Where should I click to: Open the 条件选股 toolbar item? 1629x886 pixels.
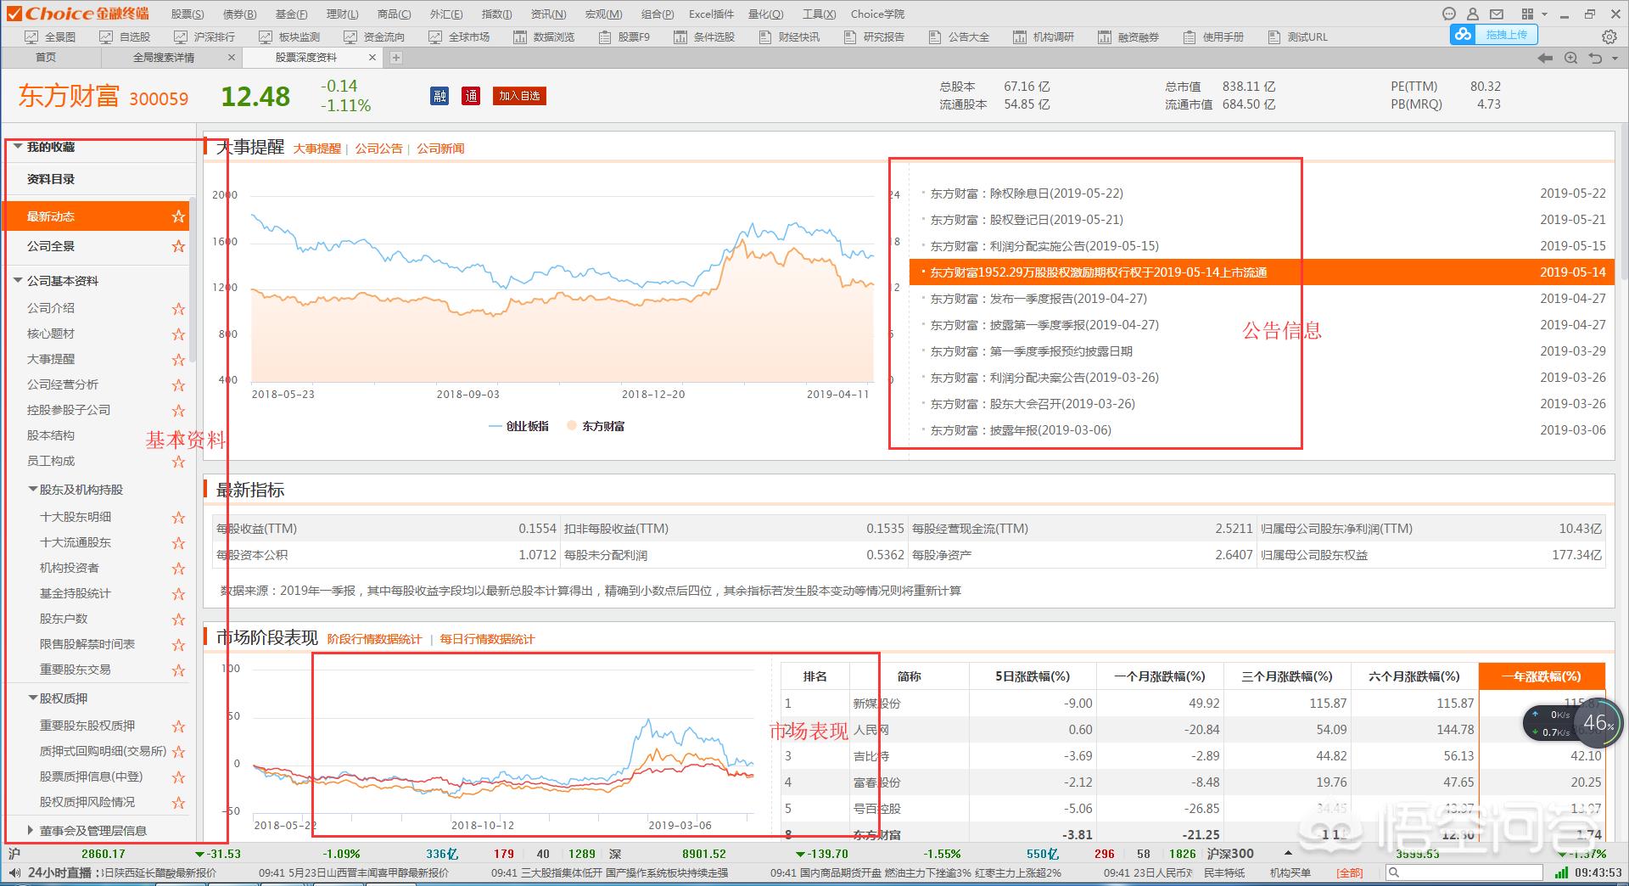click(703, 36)
